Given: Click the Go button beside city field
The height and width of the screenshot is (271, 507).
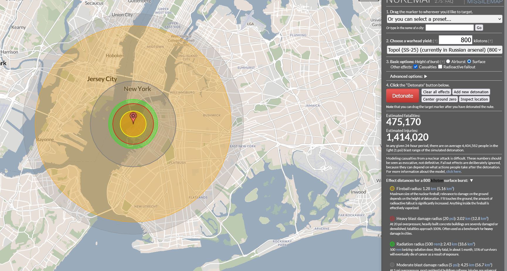Looking at the screenshot, I should (x=479, y=28).
